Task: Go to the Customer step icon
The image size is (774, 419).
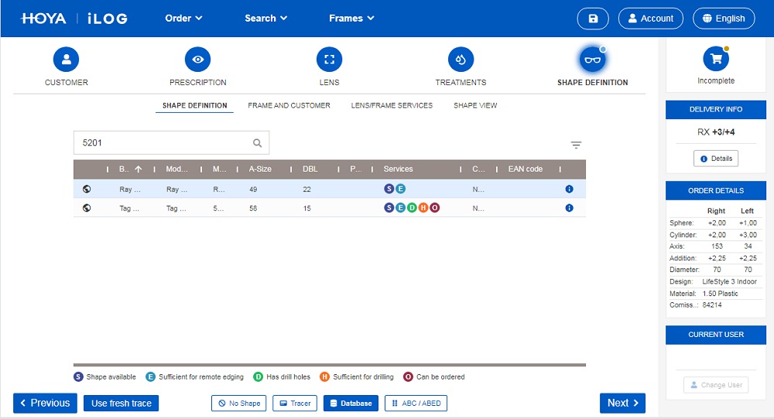Action: 66,60
